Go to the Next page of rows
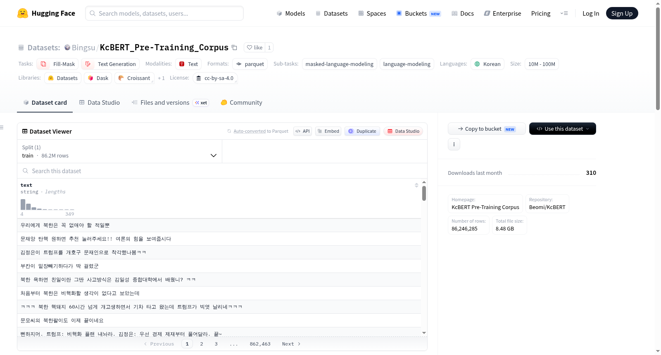Image resolution: width=661 pixels, height=355 pixels. tap(291, 344)
